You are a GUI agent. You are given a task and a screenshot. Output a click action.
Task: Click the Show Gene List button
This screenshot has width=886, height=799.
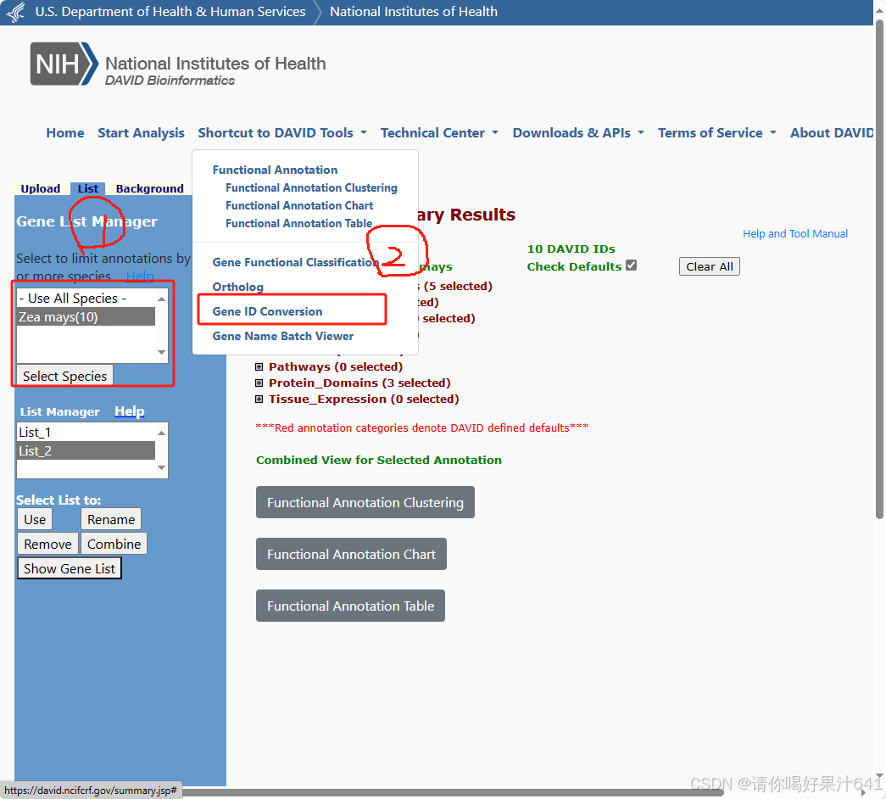(70, 569)
